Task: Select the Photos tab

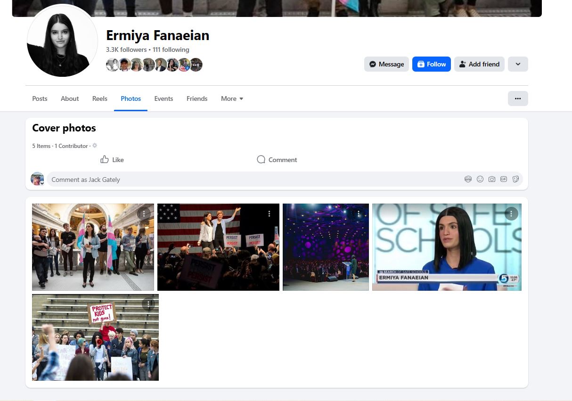Action: pos(131,98)
